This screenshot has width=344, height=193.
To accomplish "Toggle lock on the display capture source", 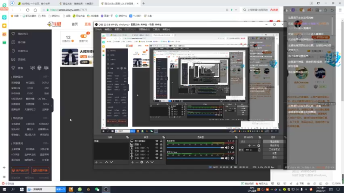I will tap(161, 141).
